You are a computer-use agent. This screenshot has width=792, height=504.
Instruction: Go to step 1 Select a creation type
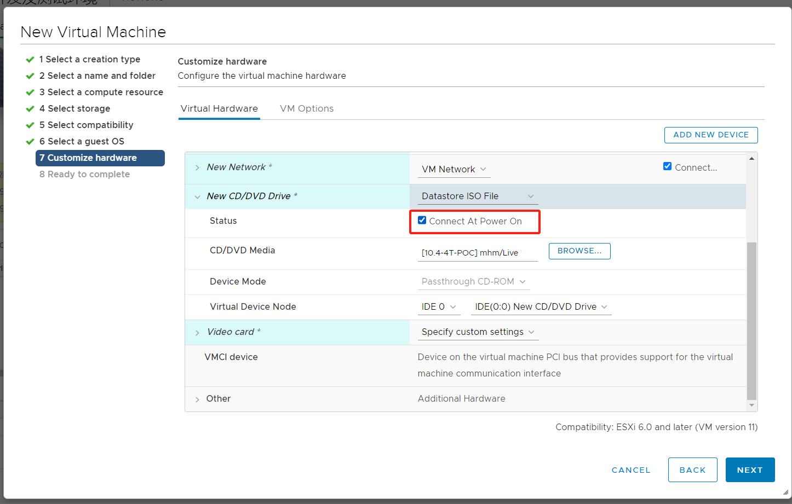pyautogui.click(x=90, y=59)
